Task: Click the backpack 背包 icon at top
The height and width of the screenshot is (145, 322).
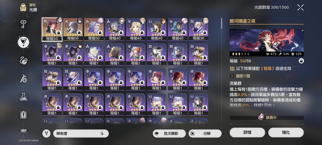Action: [23, 8]
